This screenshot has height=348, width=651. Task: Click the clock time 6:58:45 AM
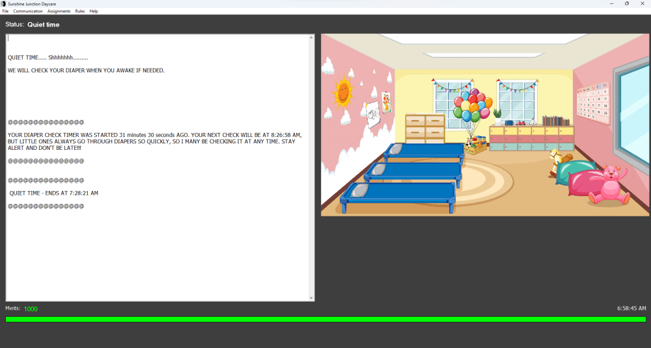point(631,308)
